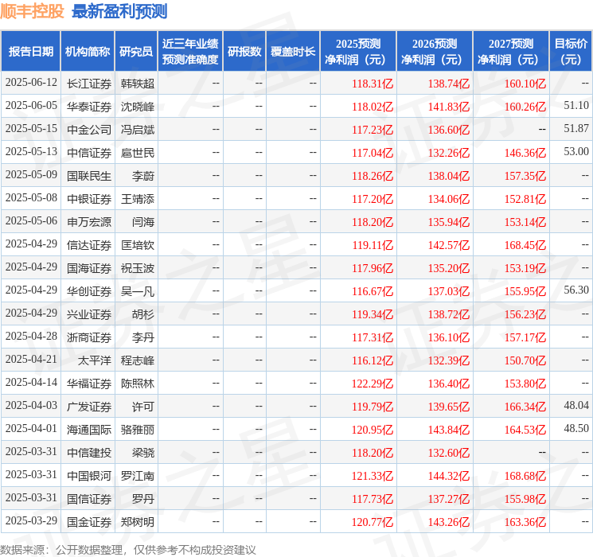Select value 132.60亿

tap(449, 453)
